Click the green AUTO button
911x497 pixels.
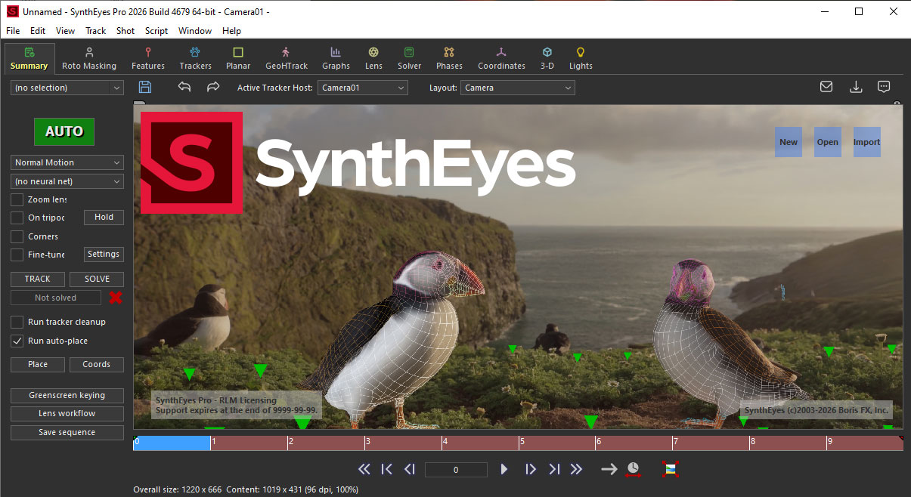[x=64, y=131]
